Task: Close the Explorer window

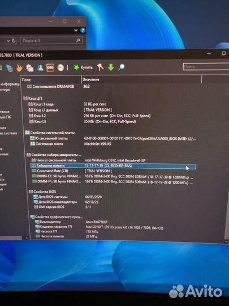Action: click(x=79, y=22)
